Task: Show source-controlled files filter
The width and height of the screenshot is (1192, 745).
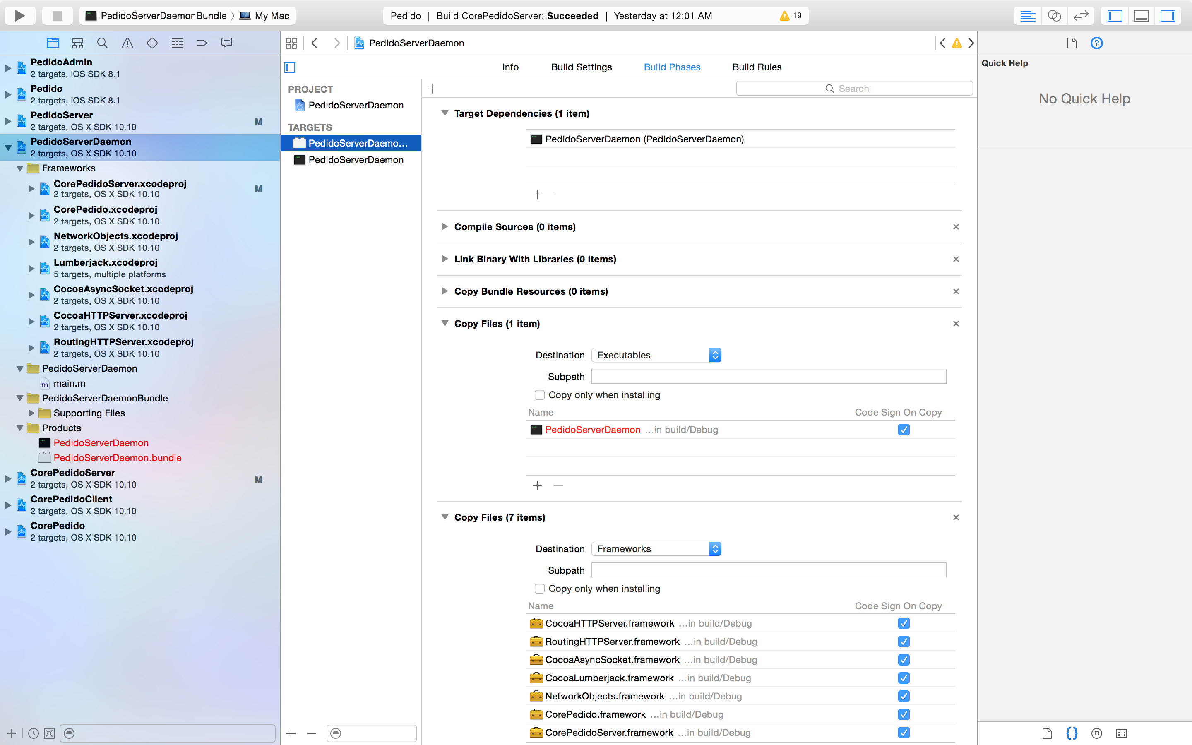Action: (49, 733)
